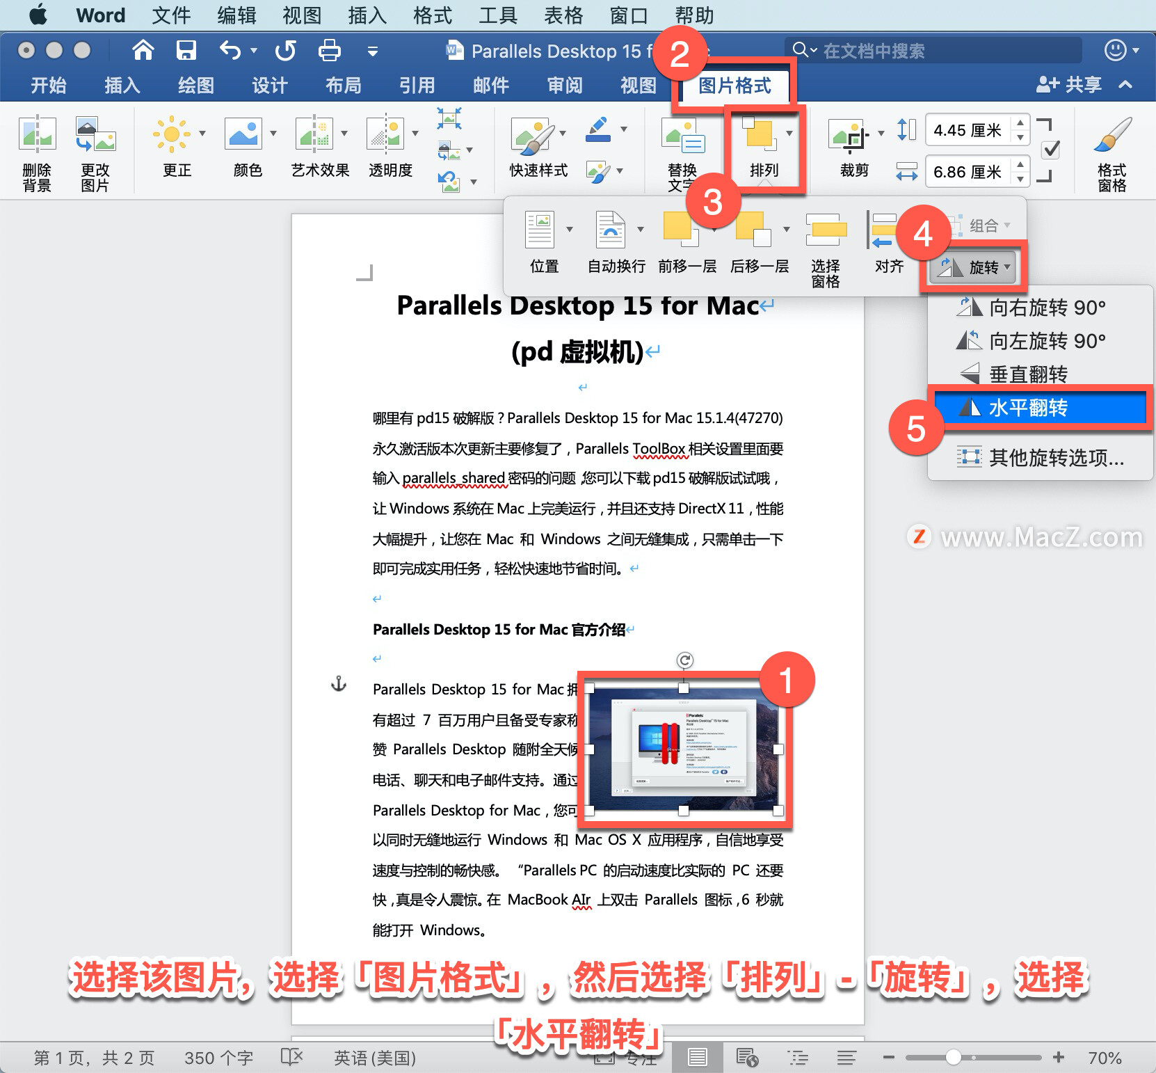Open the Apple menu
This screenshot has height=1073, width=1156.
coord(38,15)
